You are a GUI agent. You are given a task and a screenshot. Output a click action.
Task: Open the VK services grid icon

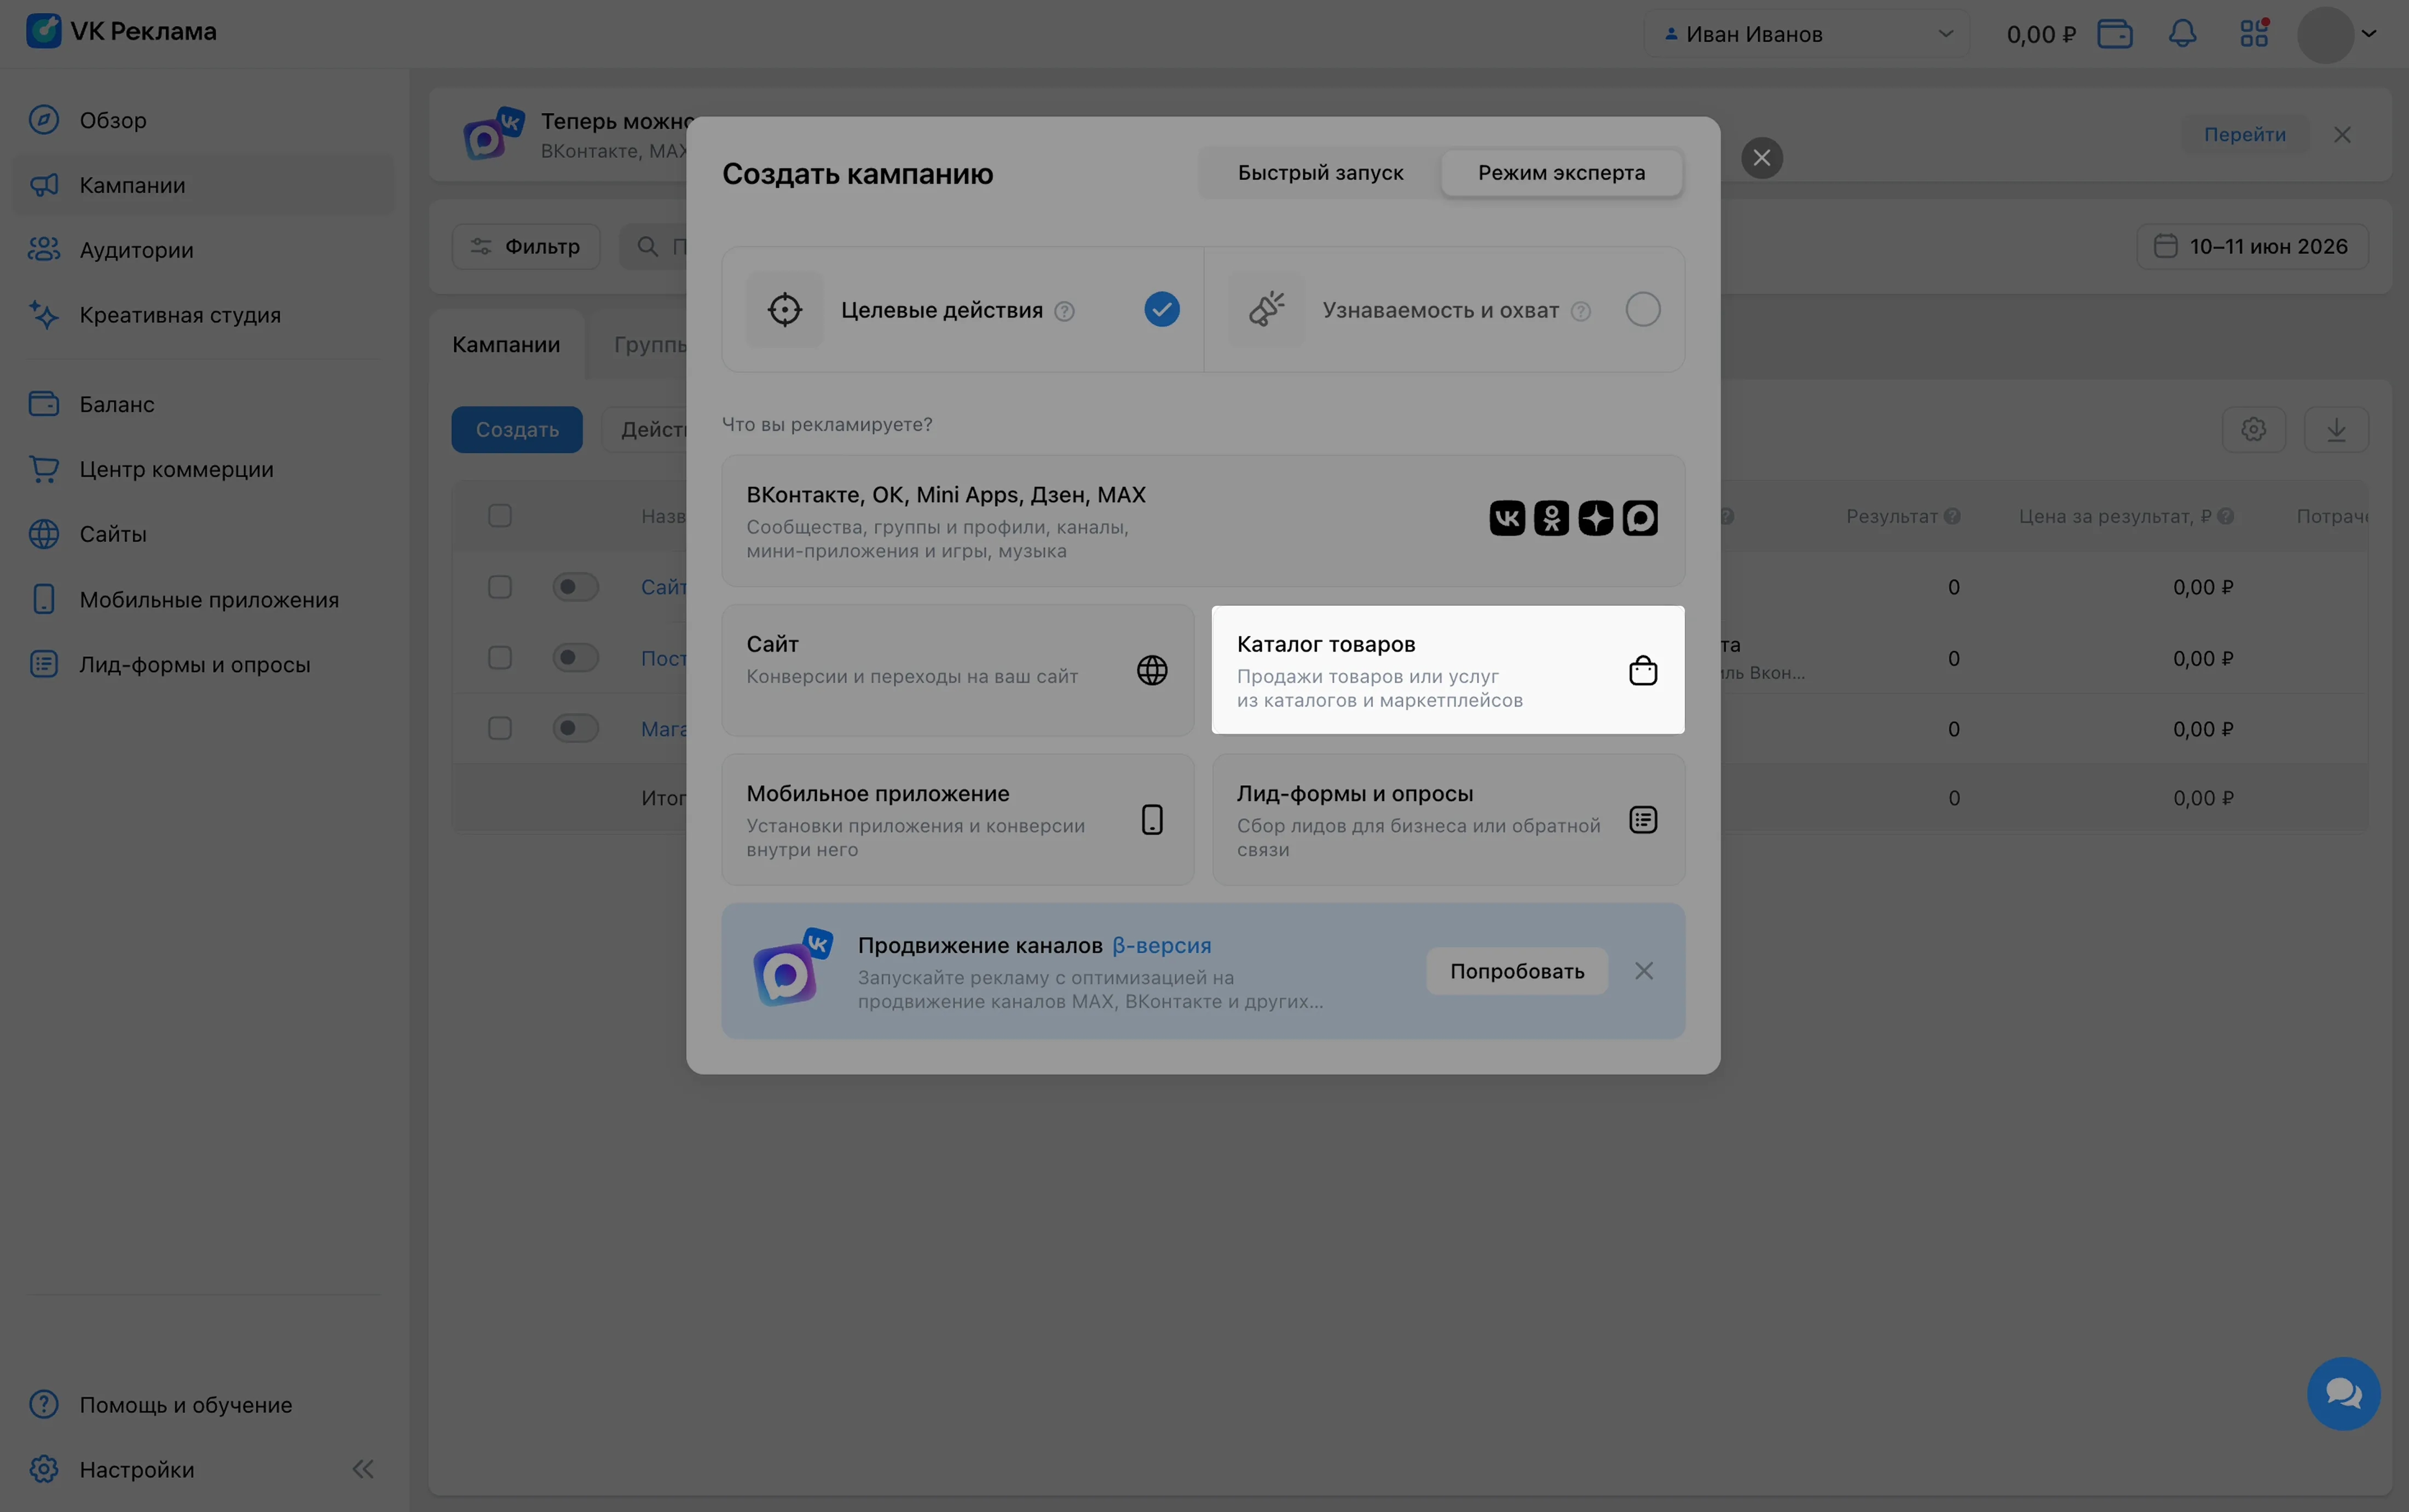pos(2254,33)
